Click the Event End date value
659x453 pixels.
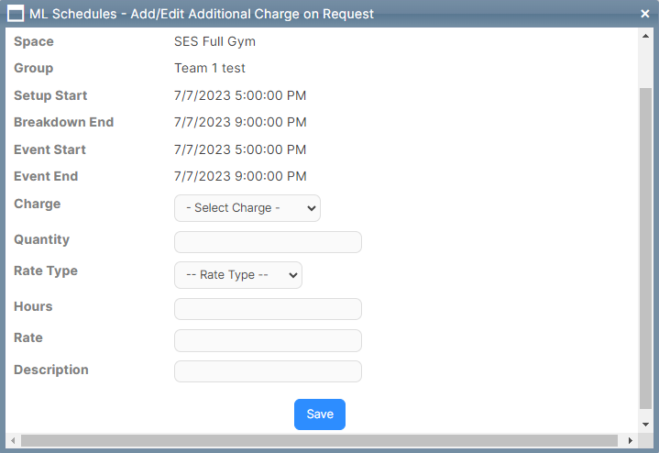click(x=240, y=176)
